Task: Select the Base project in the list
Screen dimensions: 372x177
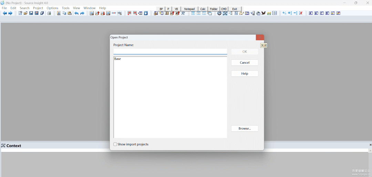Action: tap(118, 59)
